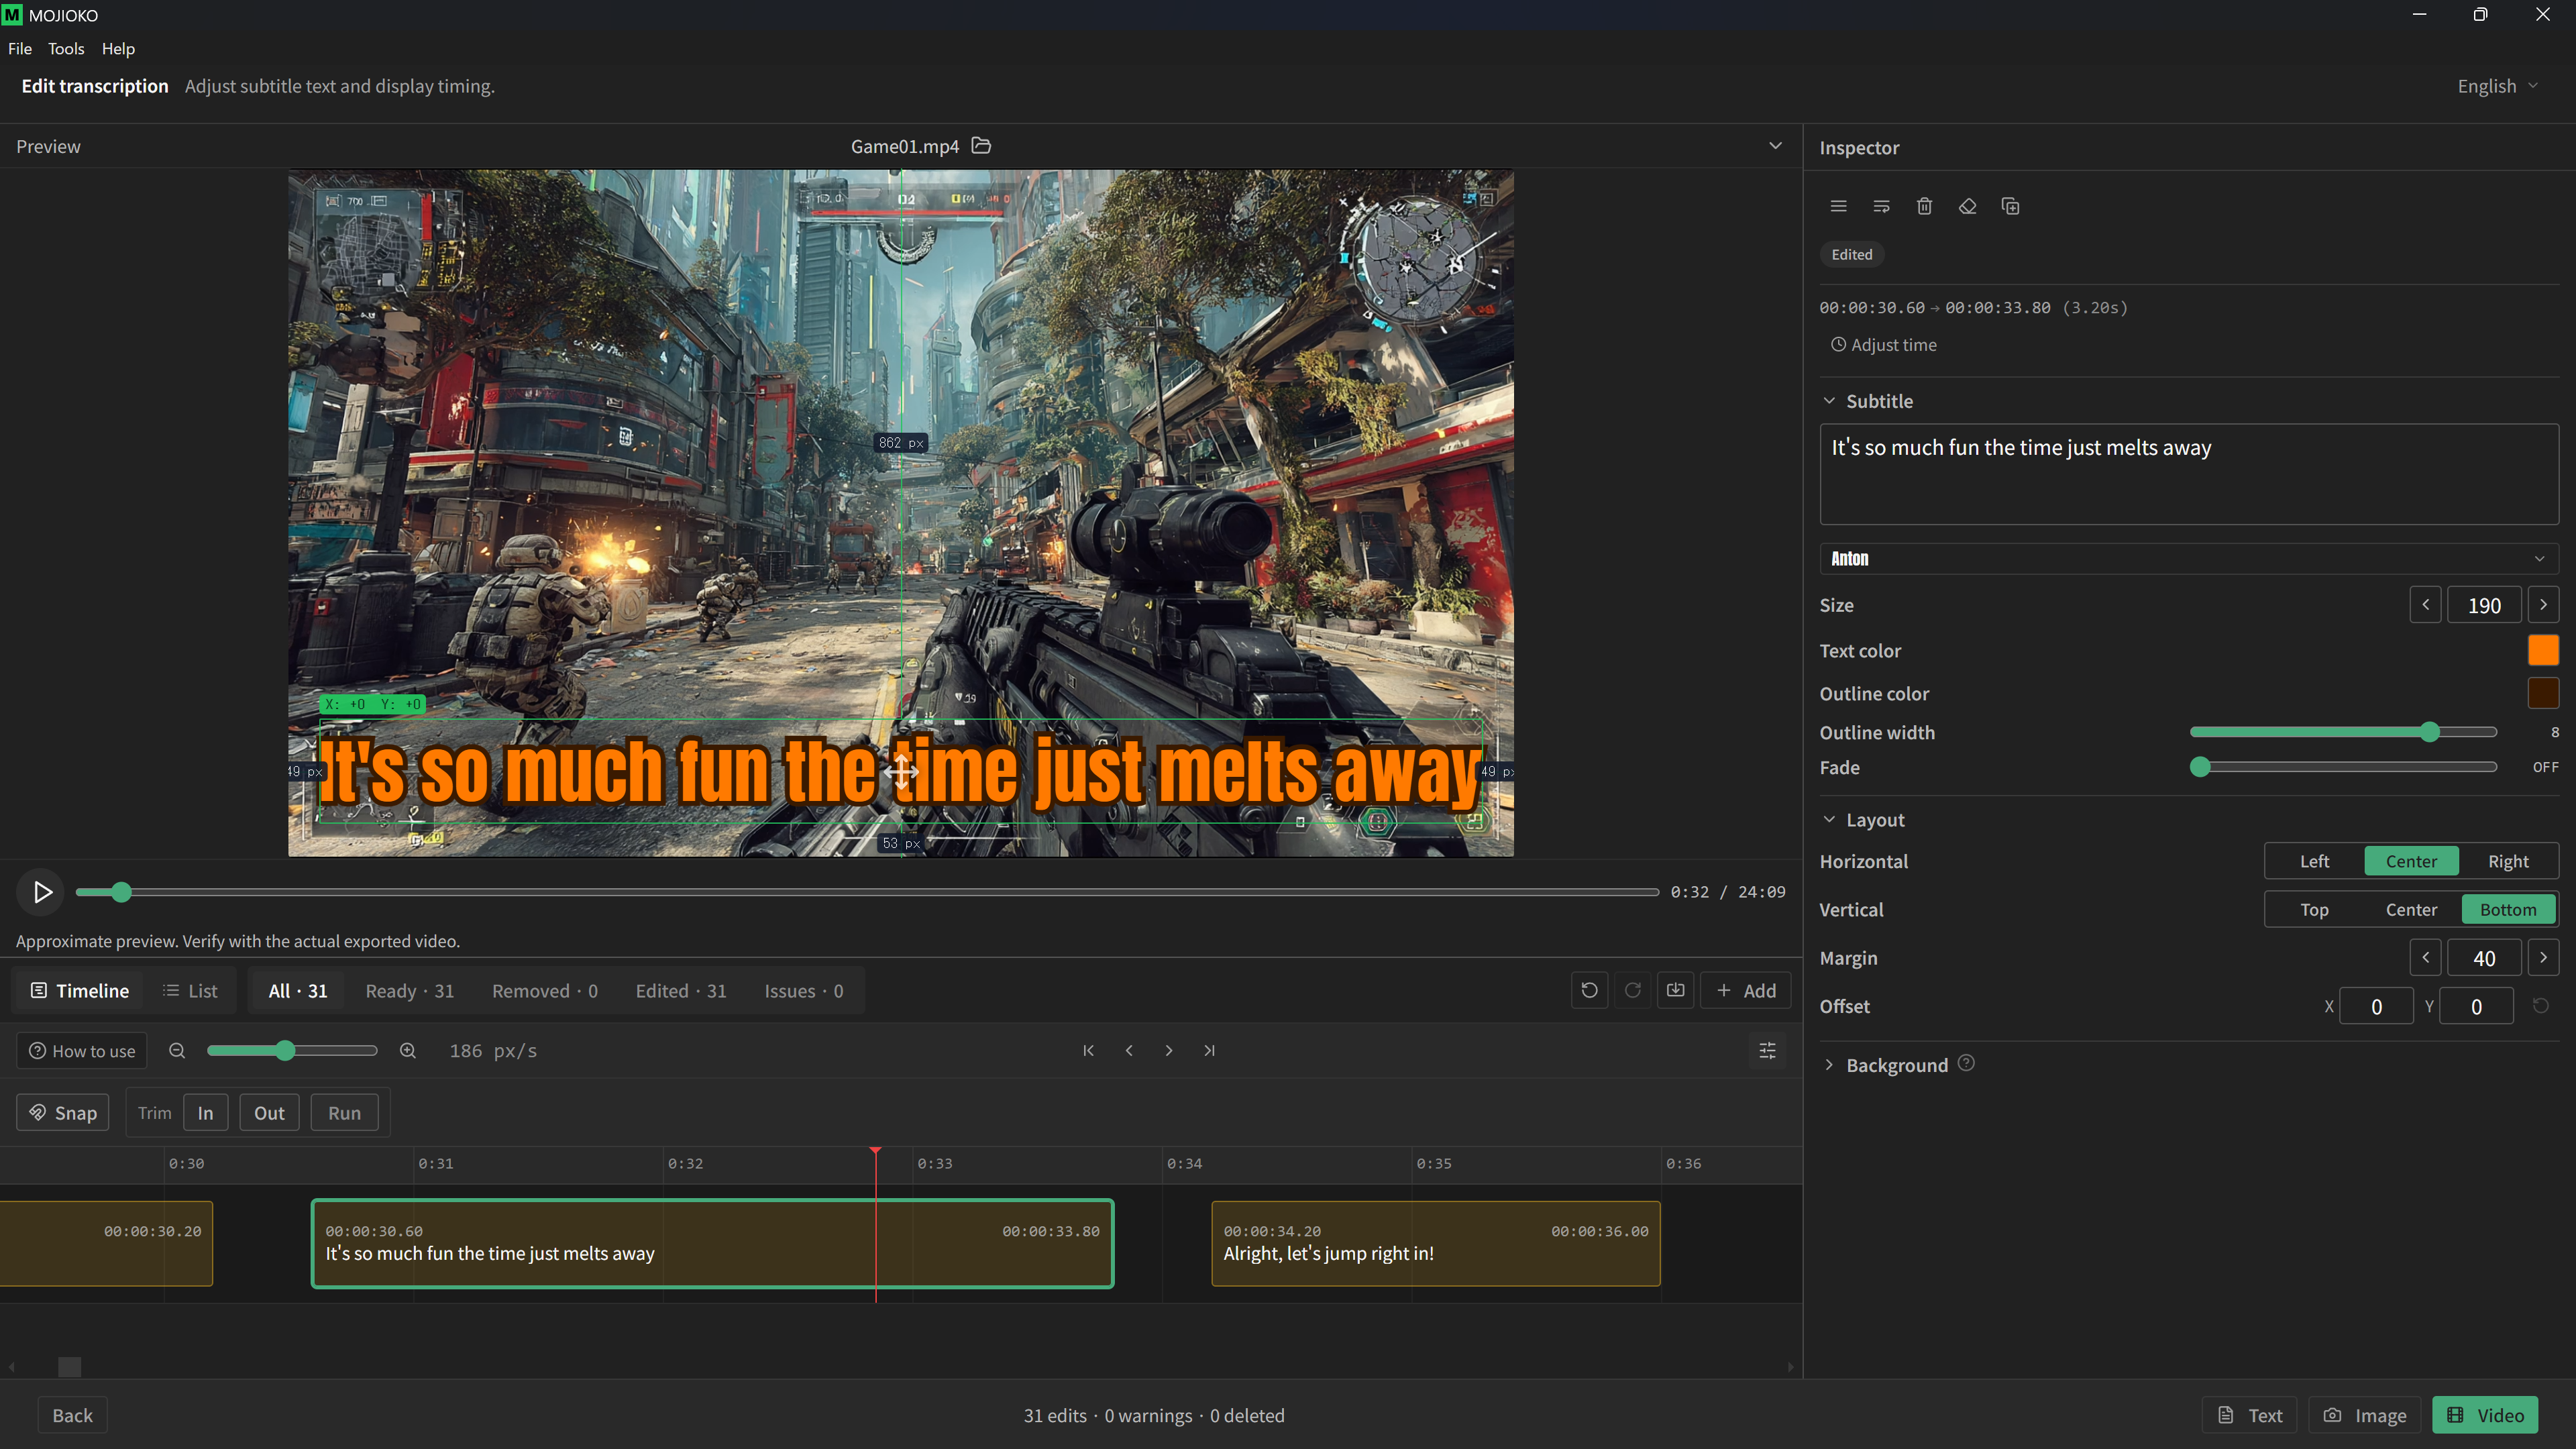Duplicate subtitle with copy-plus icon
Viewport: 2576px width, 1449px height.
2010,206
